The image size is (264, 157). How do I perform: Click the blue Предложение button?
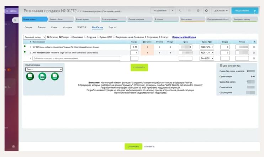(242, 11)
